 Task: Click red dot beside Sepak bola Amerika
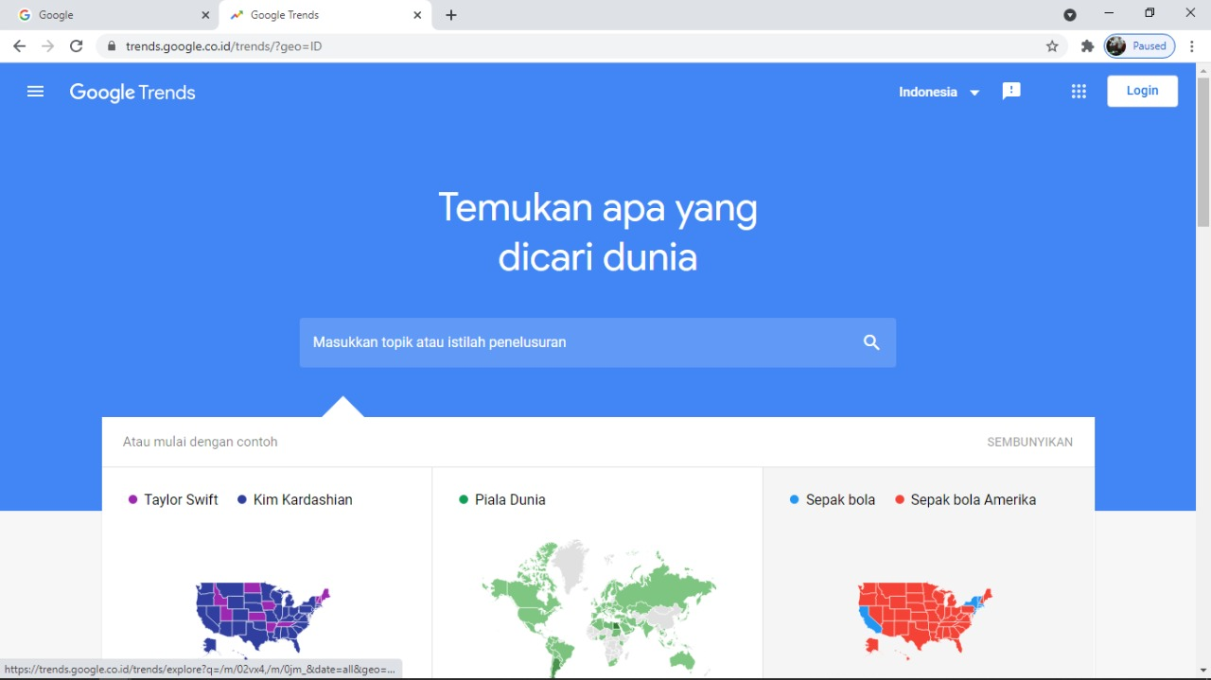900,499
